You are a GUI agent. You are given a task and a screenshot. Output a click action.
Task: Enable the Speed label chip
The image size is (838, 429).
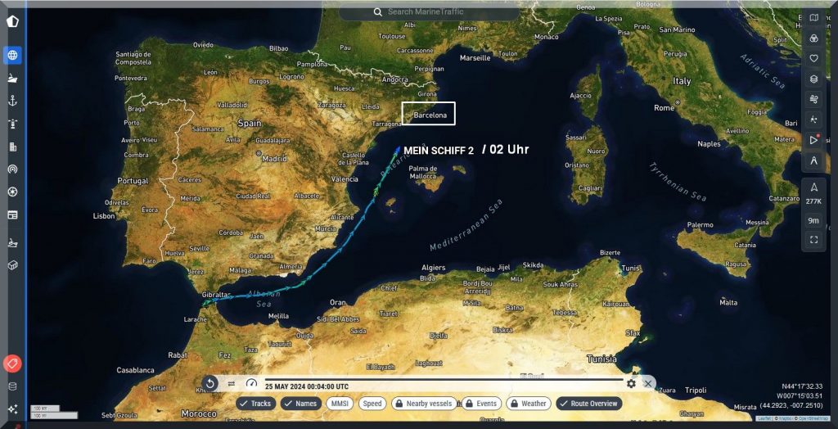point(372,404)
